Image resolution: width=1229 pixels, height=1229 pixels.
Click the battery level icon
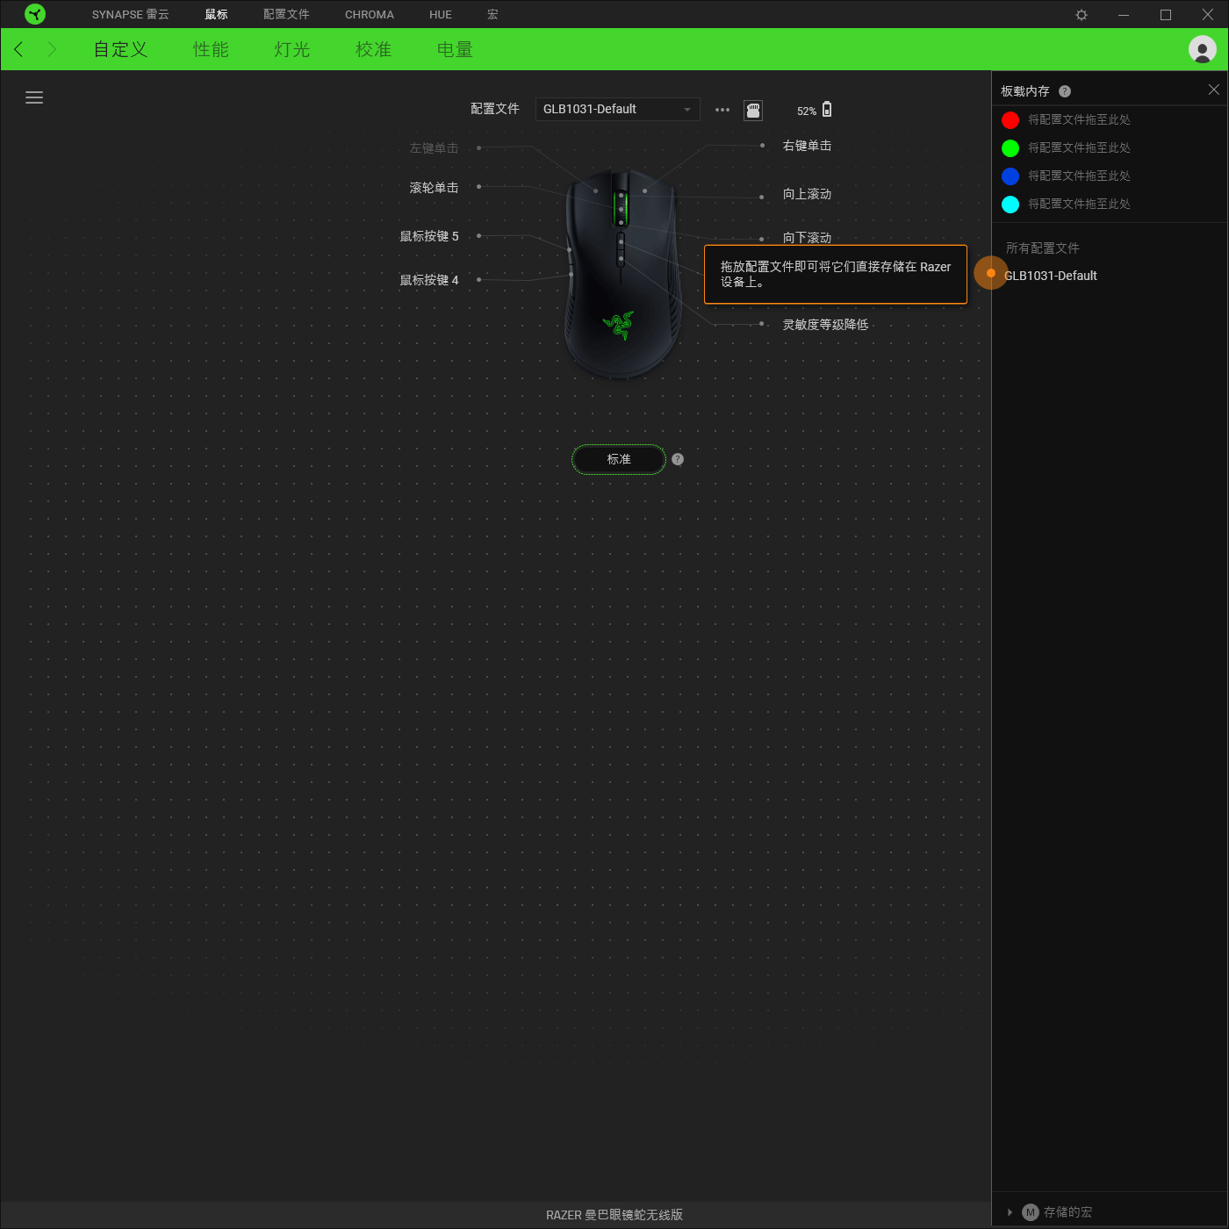pos(827,110)
